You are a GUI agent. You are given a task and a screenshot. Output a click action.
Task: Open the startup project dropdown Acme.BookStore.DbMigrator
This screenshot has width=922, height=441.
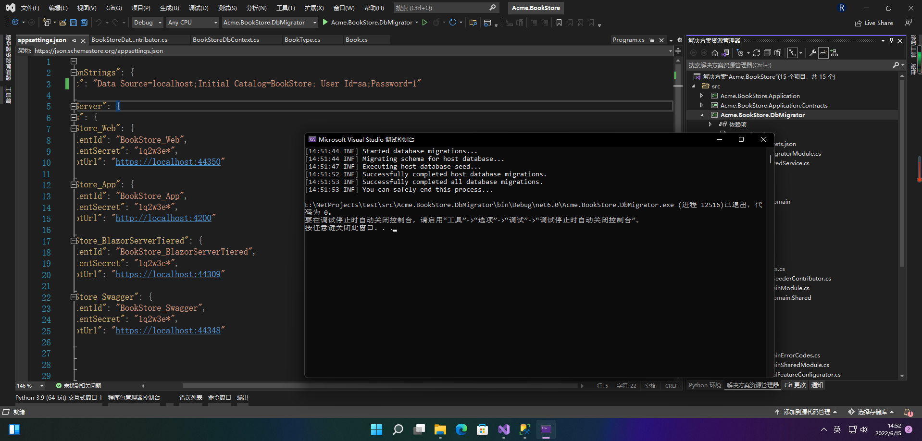pyautogui.click(x=269, y=23)
